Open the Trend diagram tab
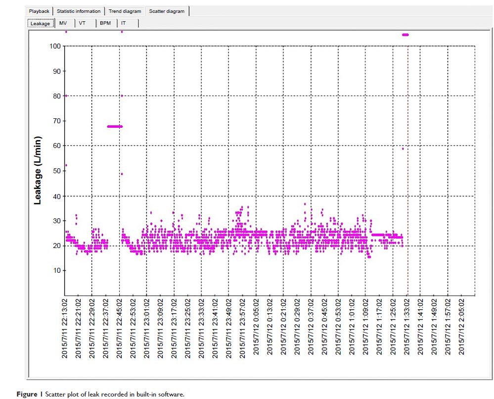Viewport: 494px width, 399px height. tap(125, 11)
